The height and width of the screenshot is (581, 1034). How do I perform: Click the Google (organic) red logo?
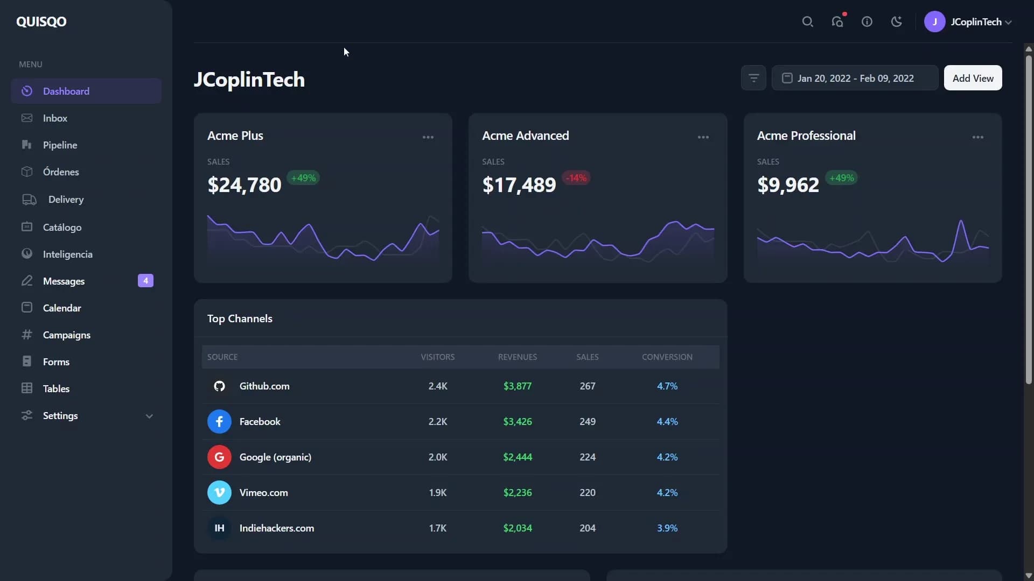tap(219, 457)
